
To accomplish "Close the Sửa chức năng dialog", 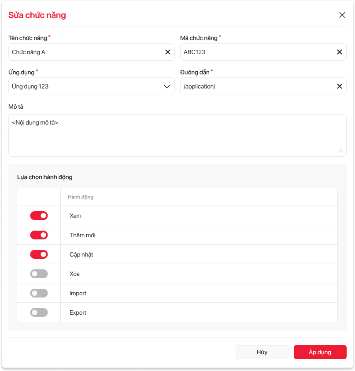I will point(342,15).
